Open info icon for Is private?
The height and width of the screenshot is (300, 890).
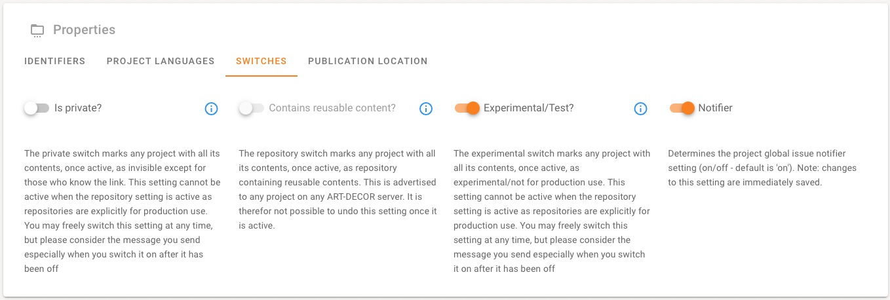[x=211, y=109]
